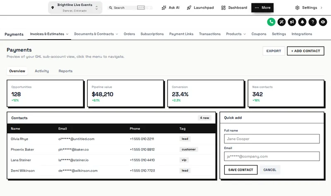The image size is (331, 196).
Task: Select the Olivia Rhye contact row
Action: click(x=111, y=139)
